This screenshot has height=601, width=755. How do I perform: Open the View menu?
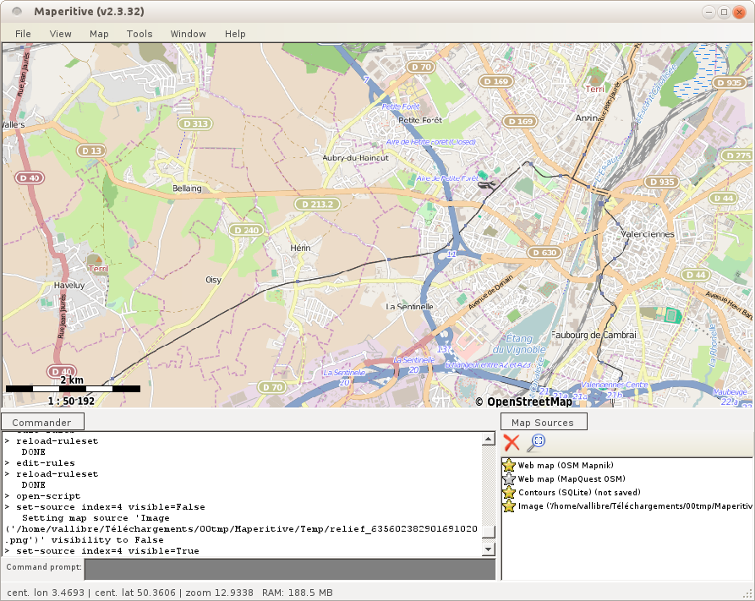(x=61, y=34)
